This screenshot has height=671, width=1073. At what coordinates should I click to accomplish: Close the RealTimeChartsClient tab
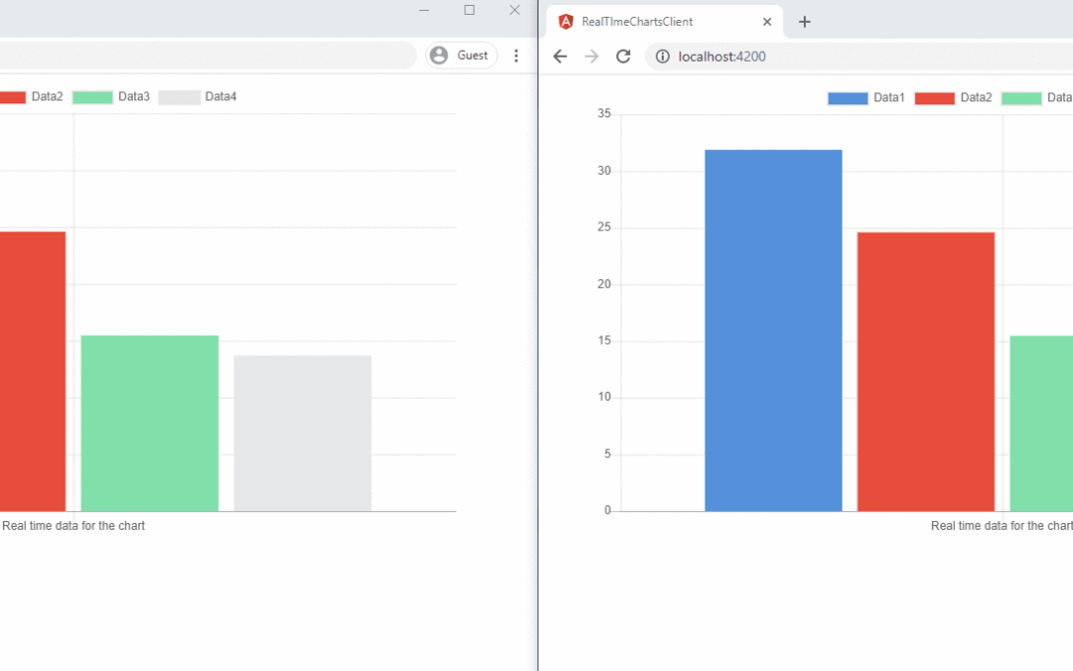(767, 22)
